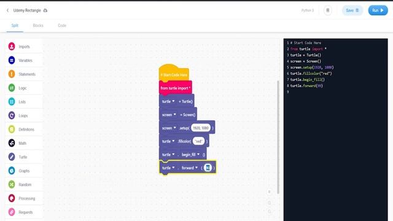
Task: Click code line 6 'turtle.fillcolor("red")'
Action: (x=311, y=74)
